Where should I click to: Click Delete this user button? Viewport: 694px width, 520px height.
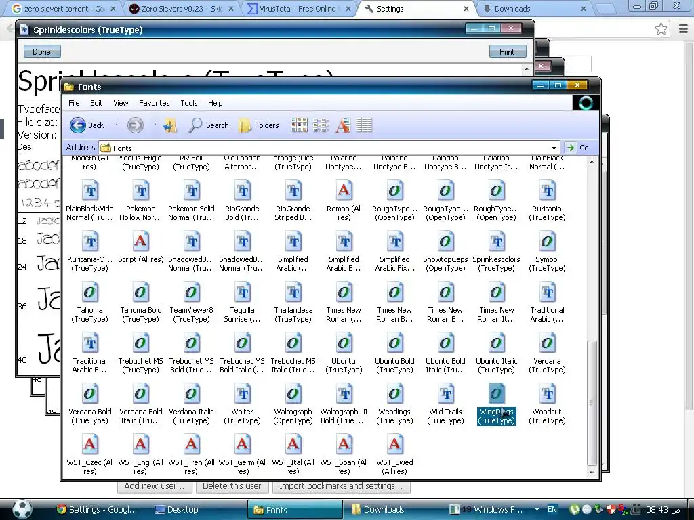[232, 486]
